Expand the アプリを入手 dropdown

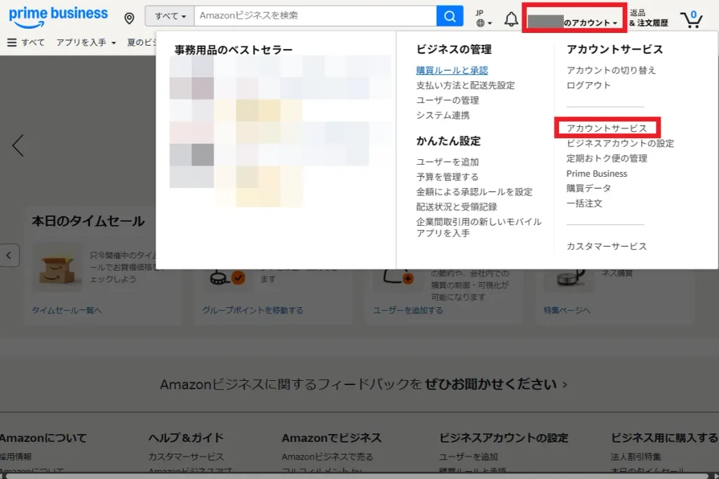[86, 43]
